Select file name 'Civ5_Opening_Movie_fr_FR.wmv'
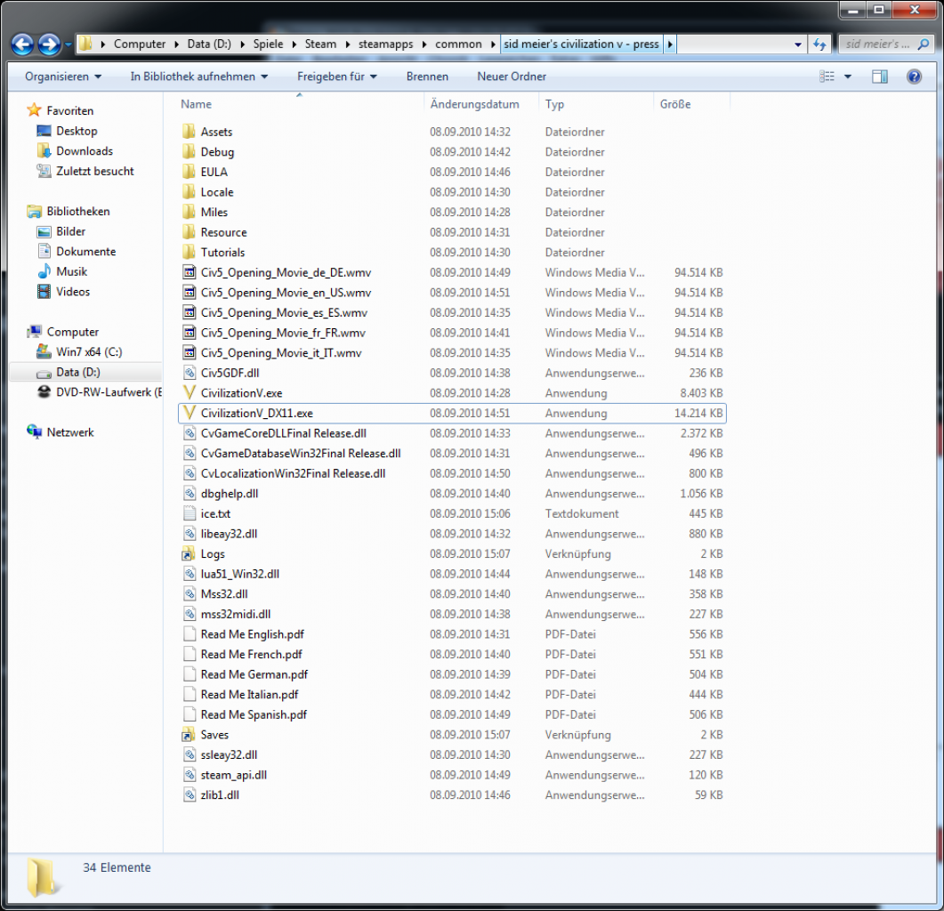The image size is (944, 911). click(283, 333)
